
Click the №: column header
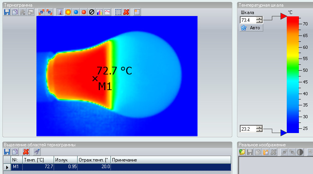tap(16, 160)
